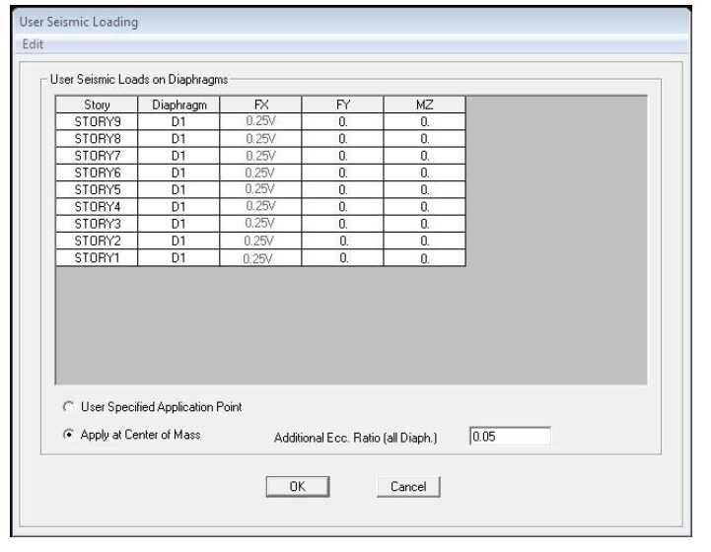Click the FX cell for STORY8
The image size is (711, 552).
point(260,139)
